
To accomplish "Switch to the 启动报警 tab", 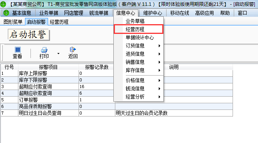I will [36, 22].
